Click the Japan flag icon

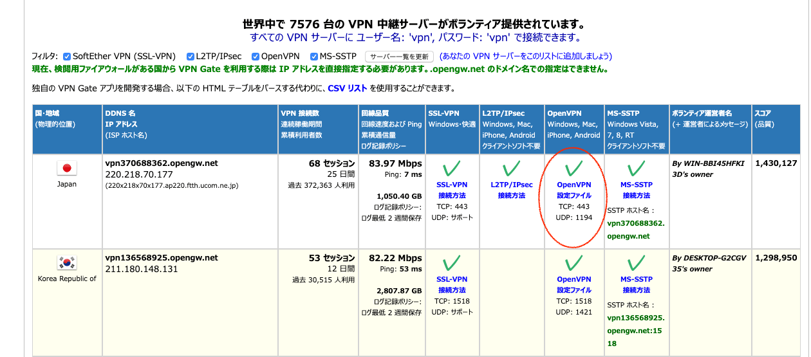tap(66, 169)
